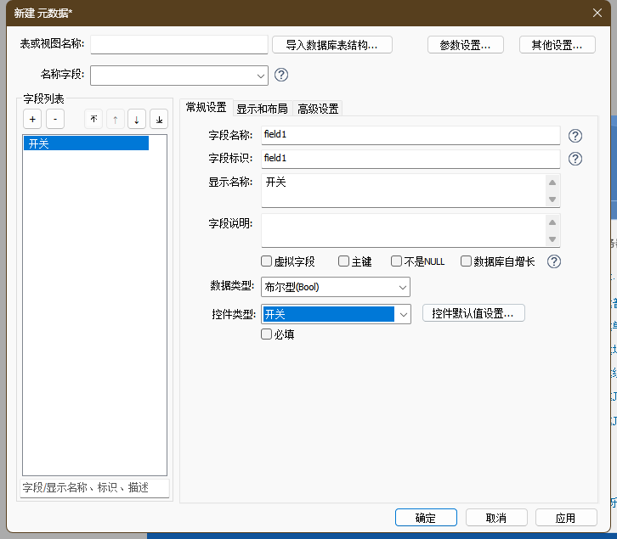
Task: Move field to bottom of list
Action: tap(159, 119)
